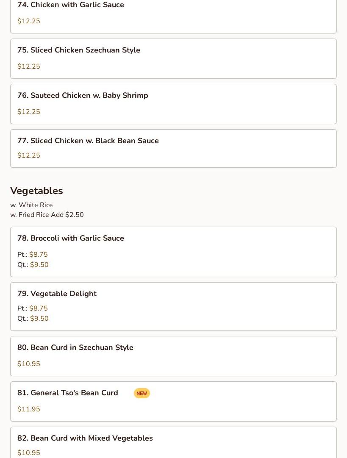Click the $12.25 price for Sauteed Chicken w. Baby Shrimp
This screenshot has width=347, height=458.
coord(29,111)
